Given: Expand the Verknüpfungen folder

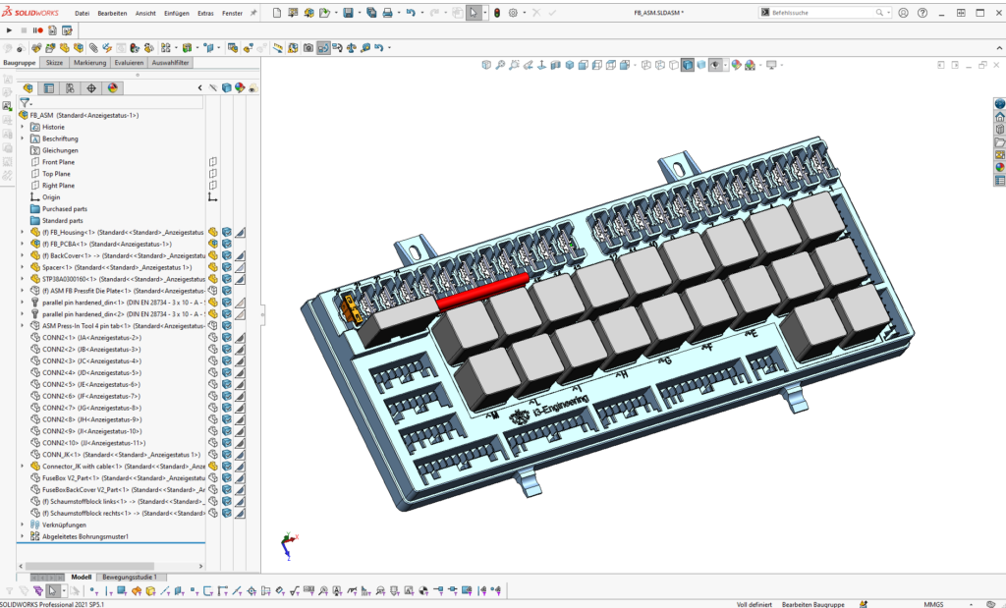Looking at the screenshot, I should click(23, 525).
